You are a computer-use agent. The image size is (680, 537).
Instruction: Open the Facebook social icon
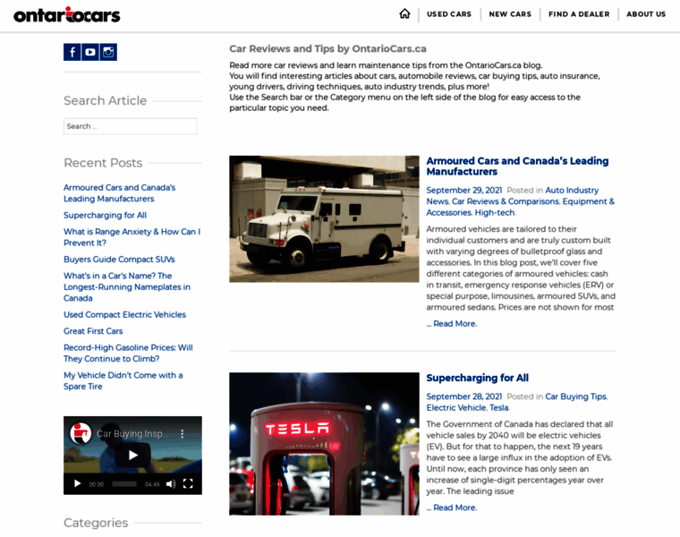(72, 52)
